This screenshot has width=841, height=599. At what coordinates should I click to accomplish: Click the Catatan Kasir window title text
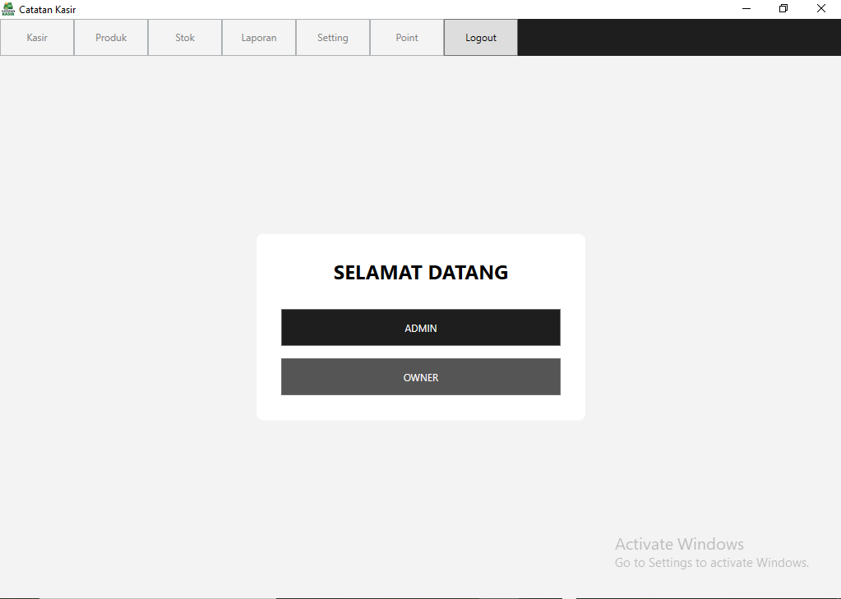click(48, 9)
